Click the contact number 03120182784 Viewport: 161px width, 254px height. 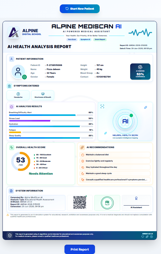tap(103, 77)
